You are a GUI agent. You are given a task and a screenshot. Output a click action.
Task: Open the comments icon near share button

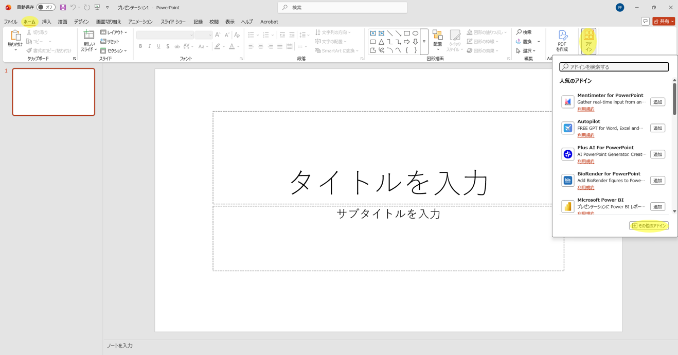645,22
